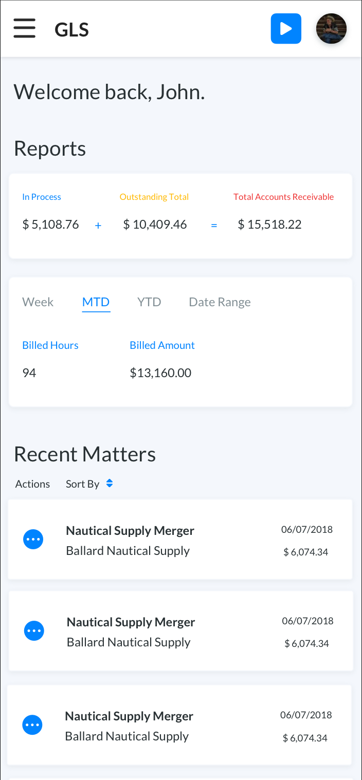Click the Billed Amount label
The image size is (362, 780).
pyautogui.click(x=162, y=345)
